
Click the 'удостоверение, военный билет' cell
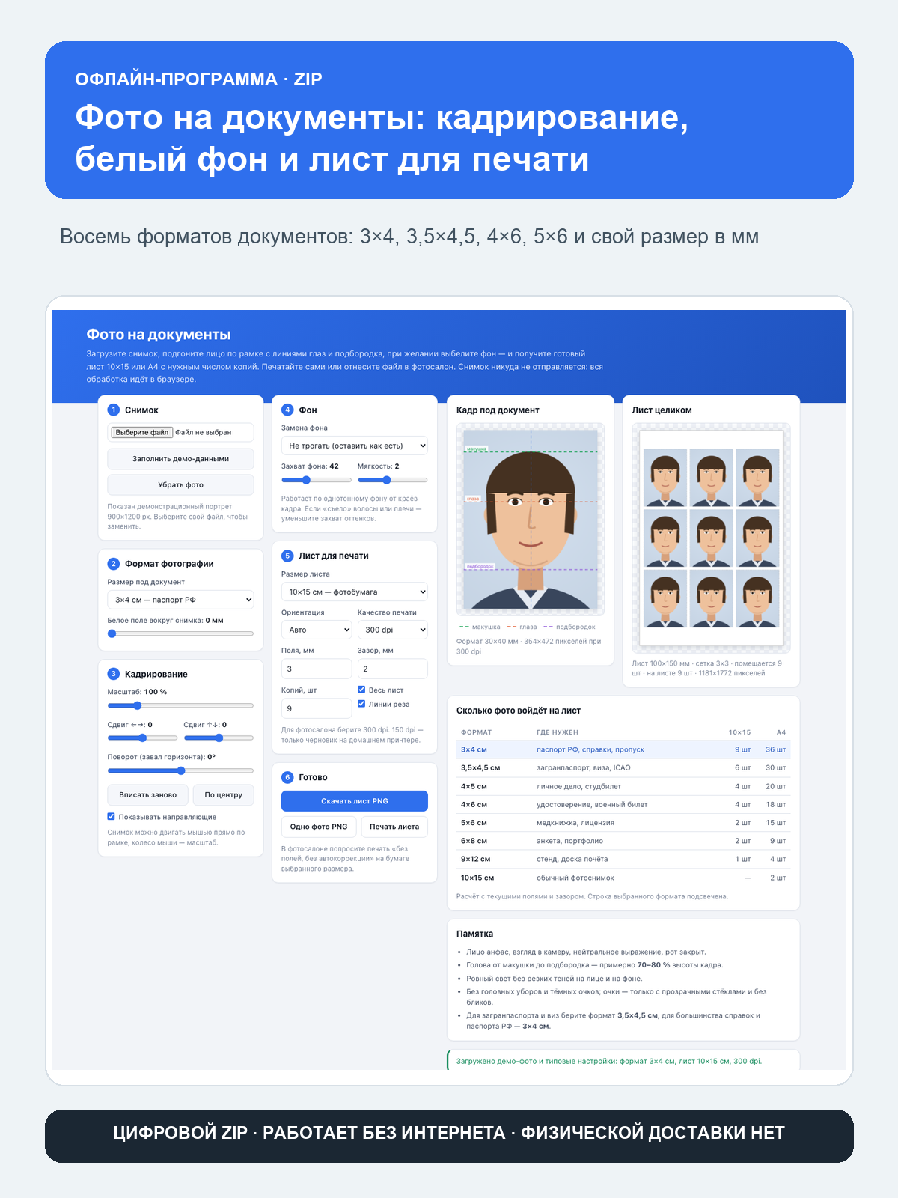click(592, 804)
